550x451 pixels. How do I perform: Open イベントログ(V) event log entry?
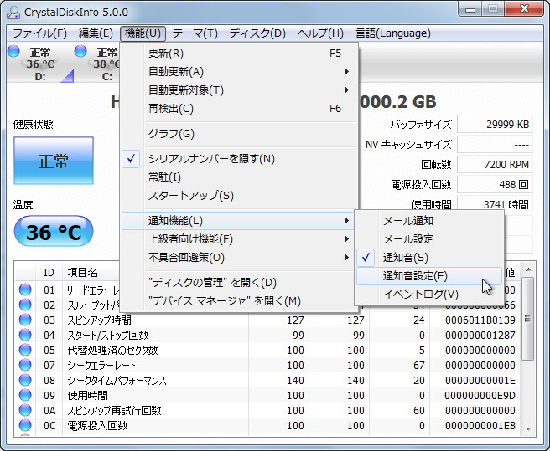(x=429, y=295)
